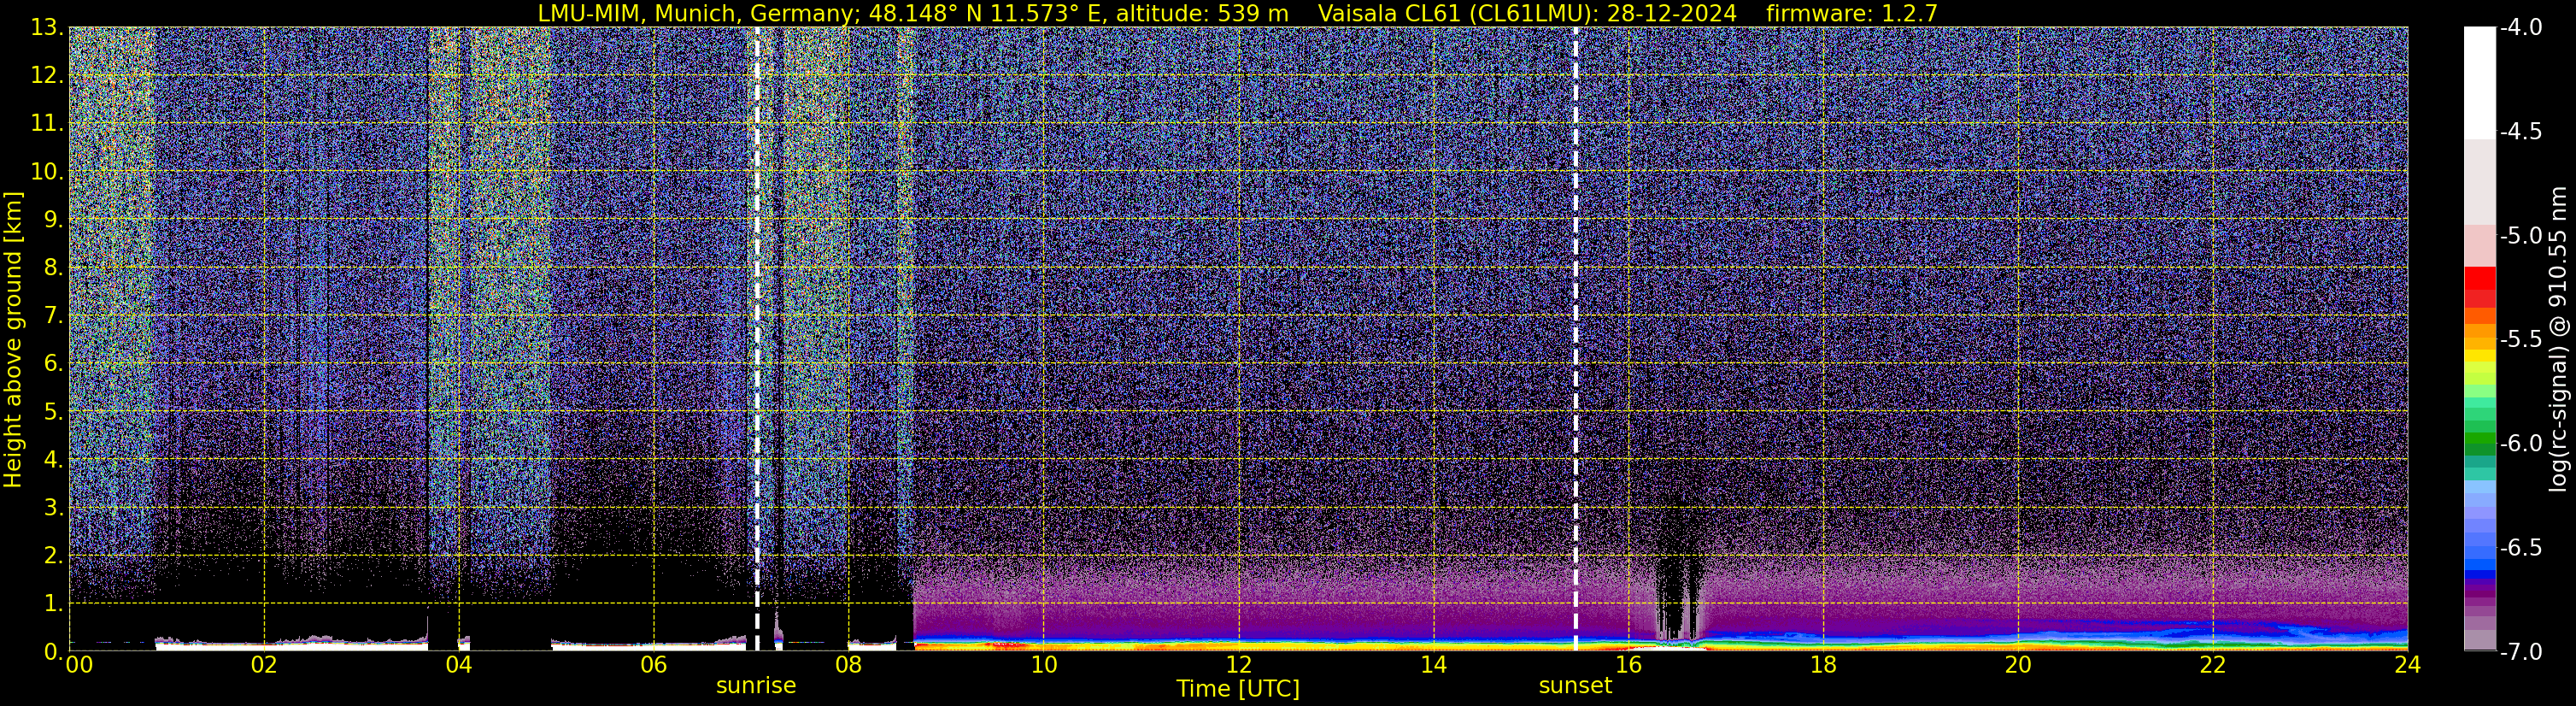2576x706 pixels.
Task: Click the time axis tick label '24'
Action: (x=2408, y=665)
